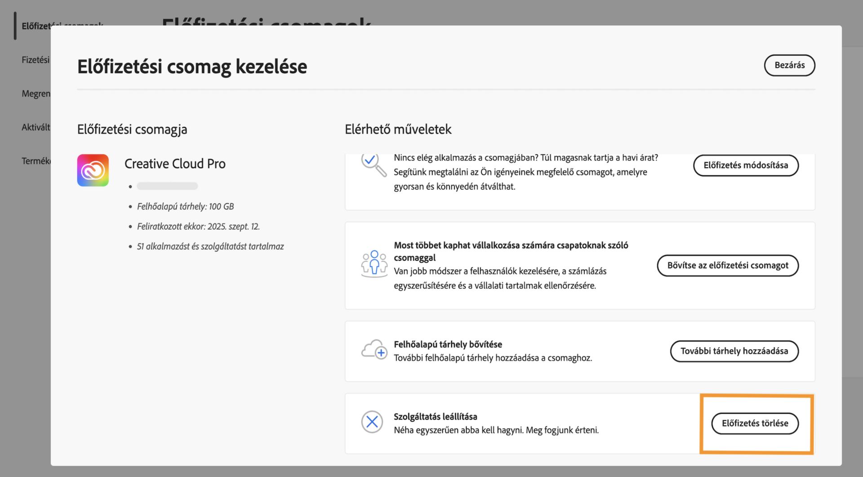This screenshot has width=863, height=477.
Task: Click the Szolgáltatás leállítása heading
Action: pos(435,416)
